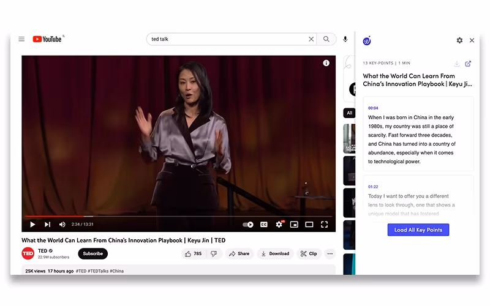Click Load All Key Points
Image resolution: width=490 pixels, height=306 pixels.
(418, 230)
